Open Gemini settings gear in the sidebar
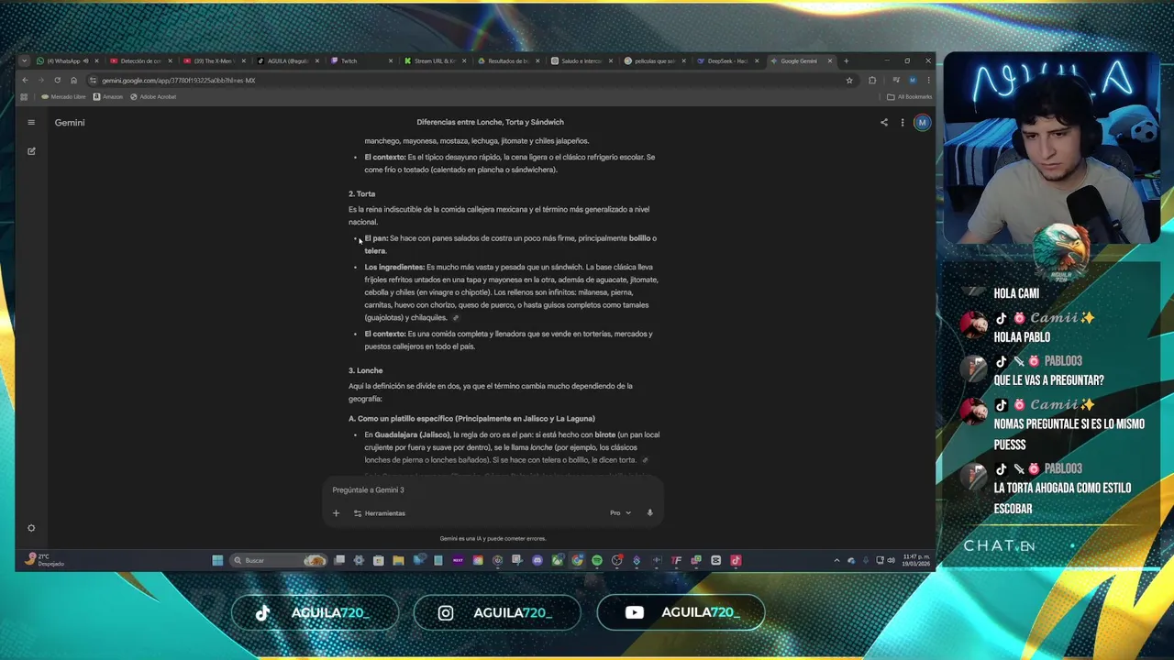1174x660 pixels. pos(31,528)
